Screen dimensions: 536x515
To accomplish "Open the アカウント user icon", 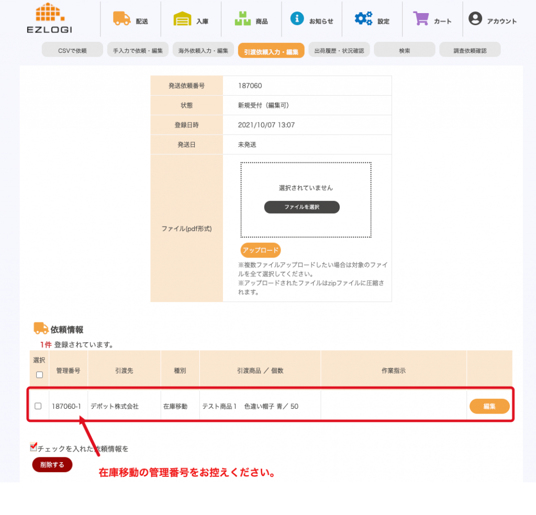I will (x=475, y=18).
